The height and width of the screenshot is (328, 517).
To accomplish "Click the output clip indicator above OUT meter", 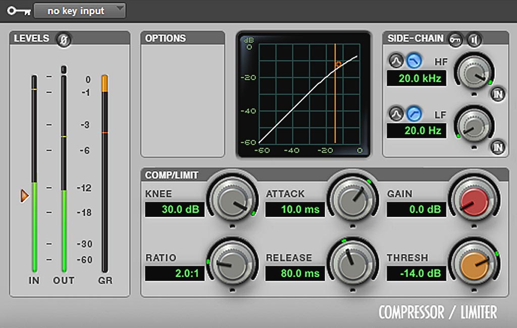I will click(64, 70).
